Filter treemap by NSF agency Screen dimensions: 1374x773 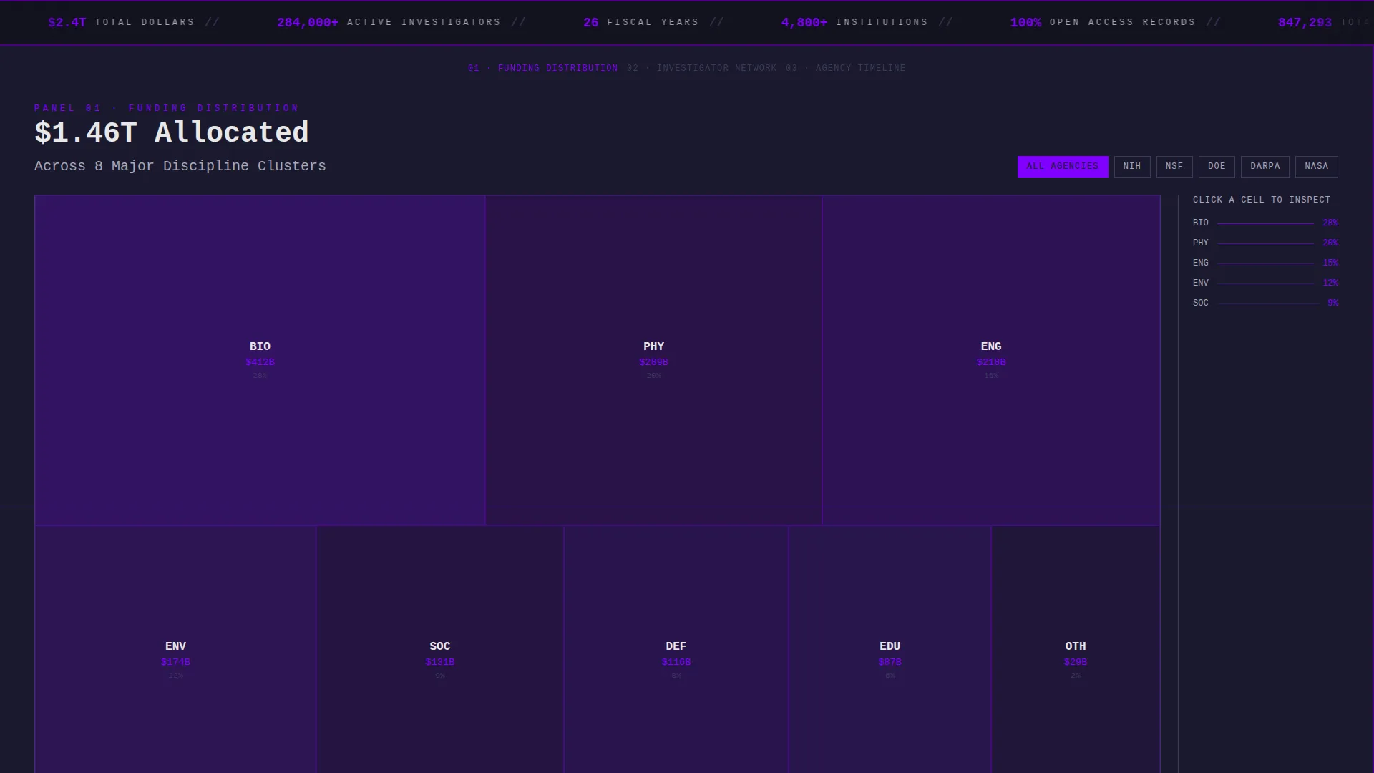pos(1174,166)
